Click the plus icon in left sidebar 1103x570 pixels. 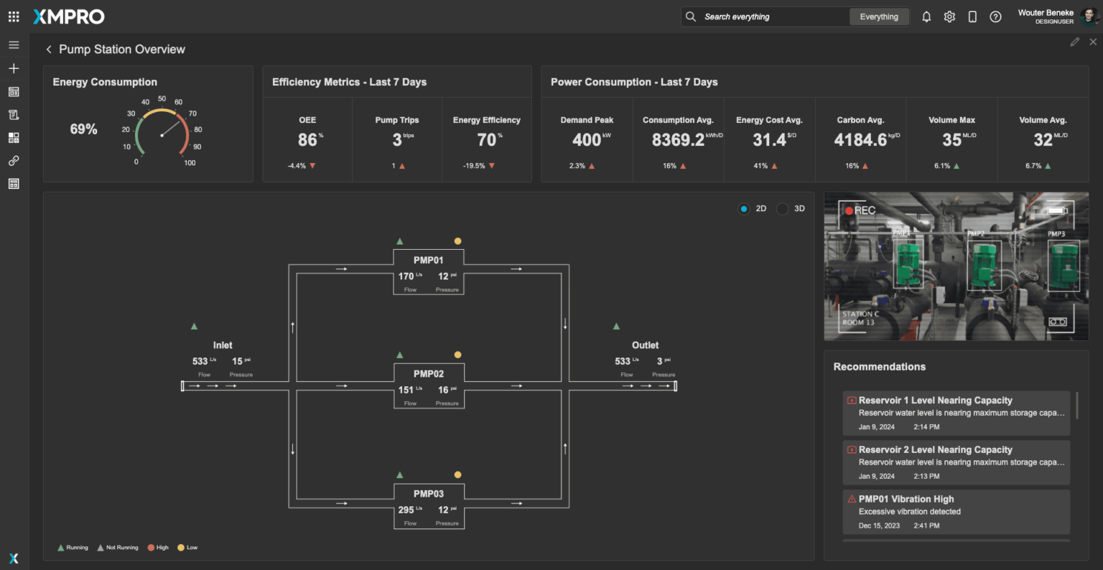pos(14,68)
